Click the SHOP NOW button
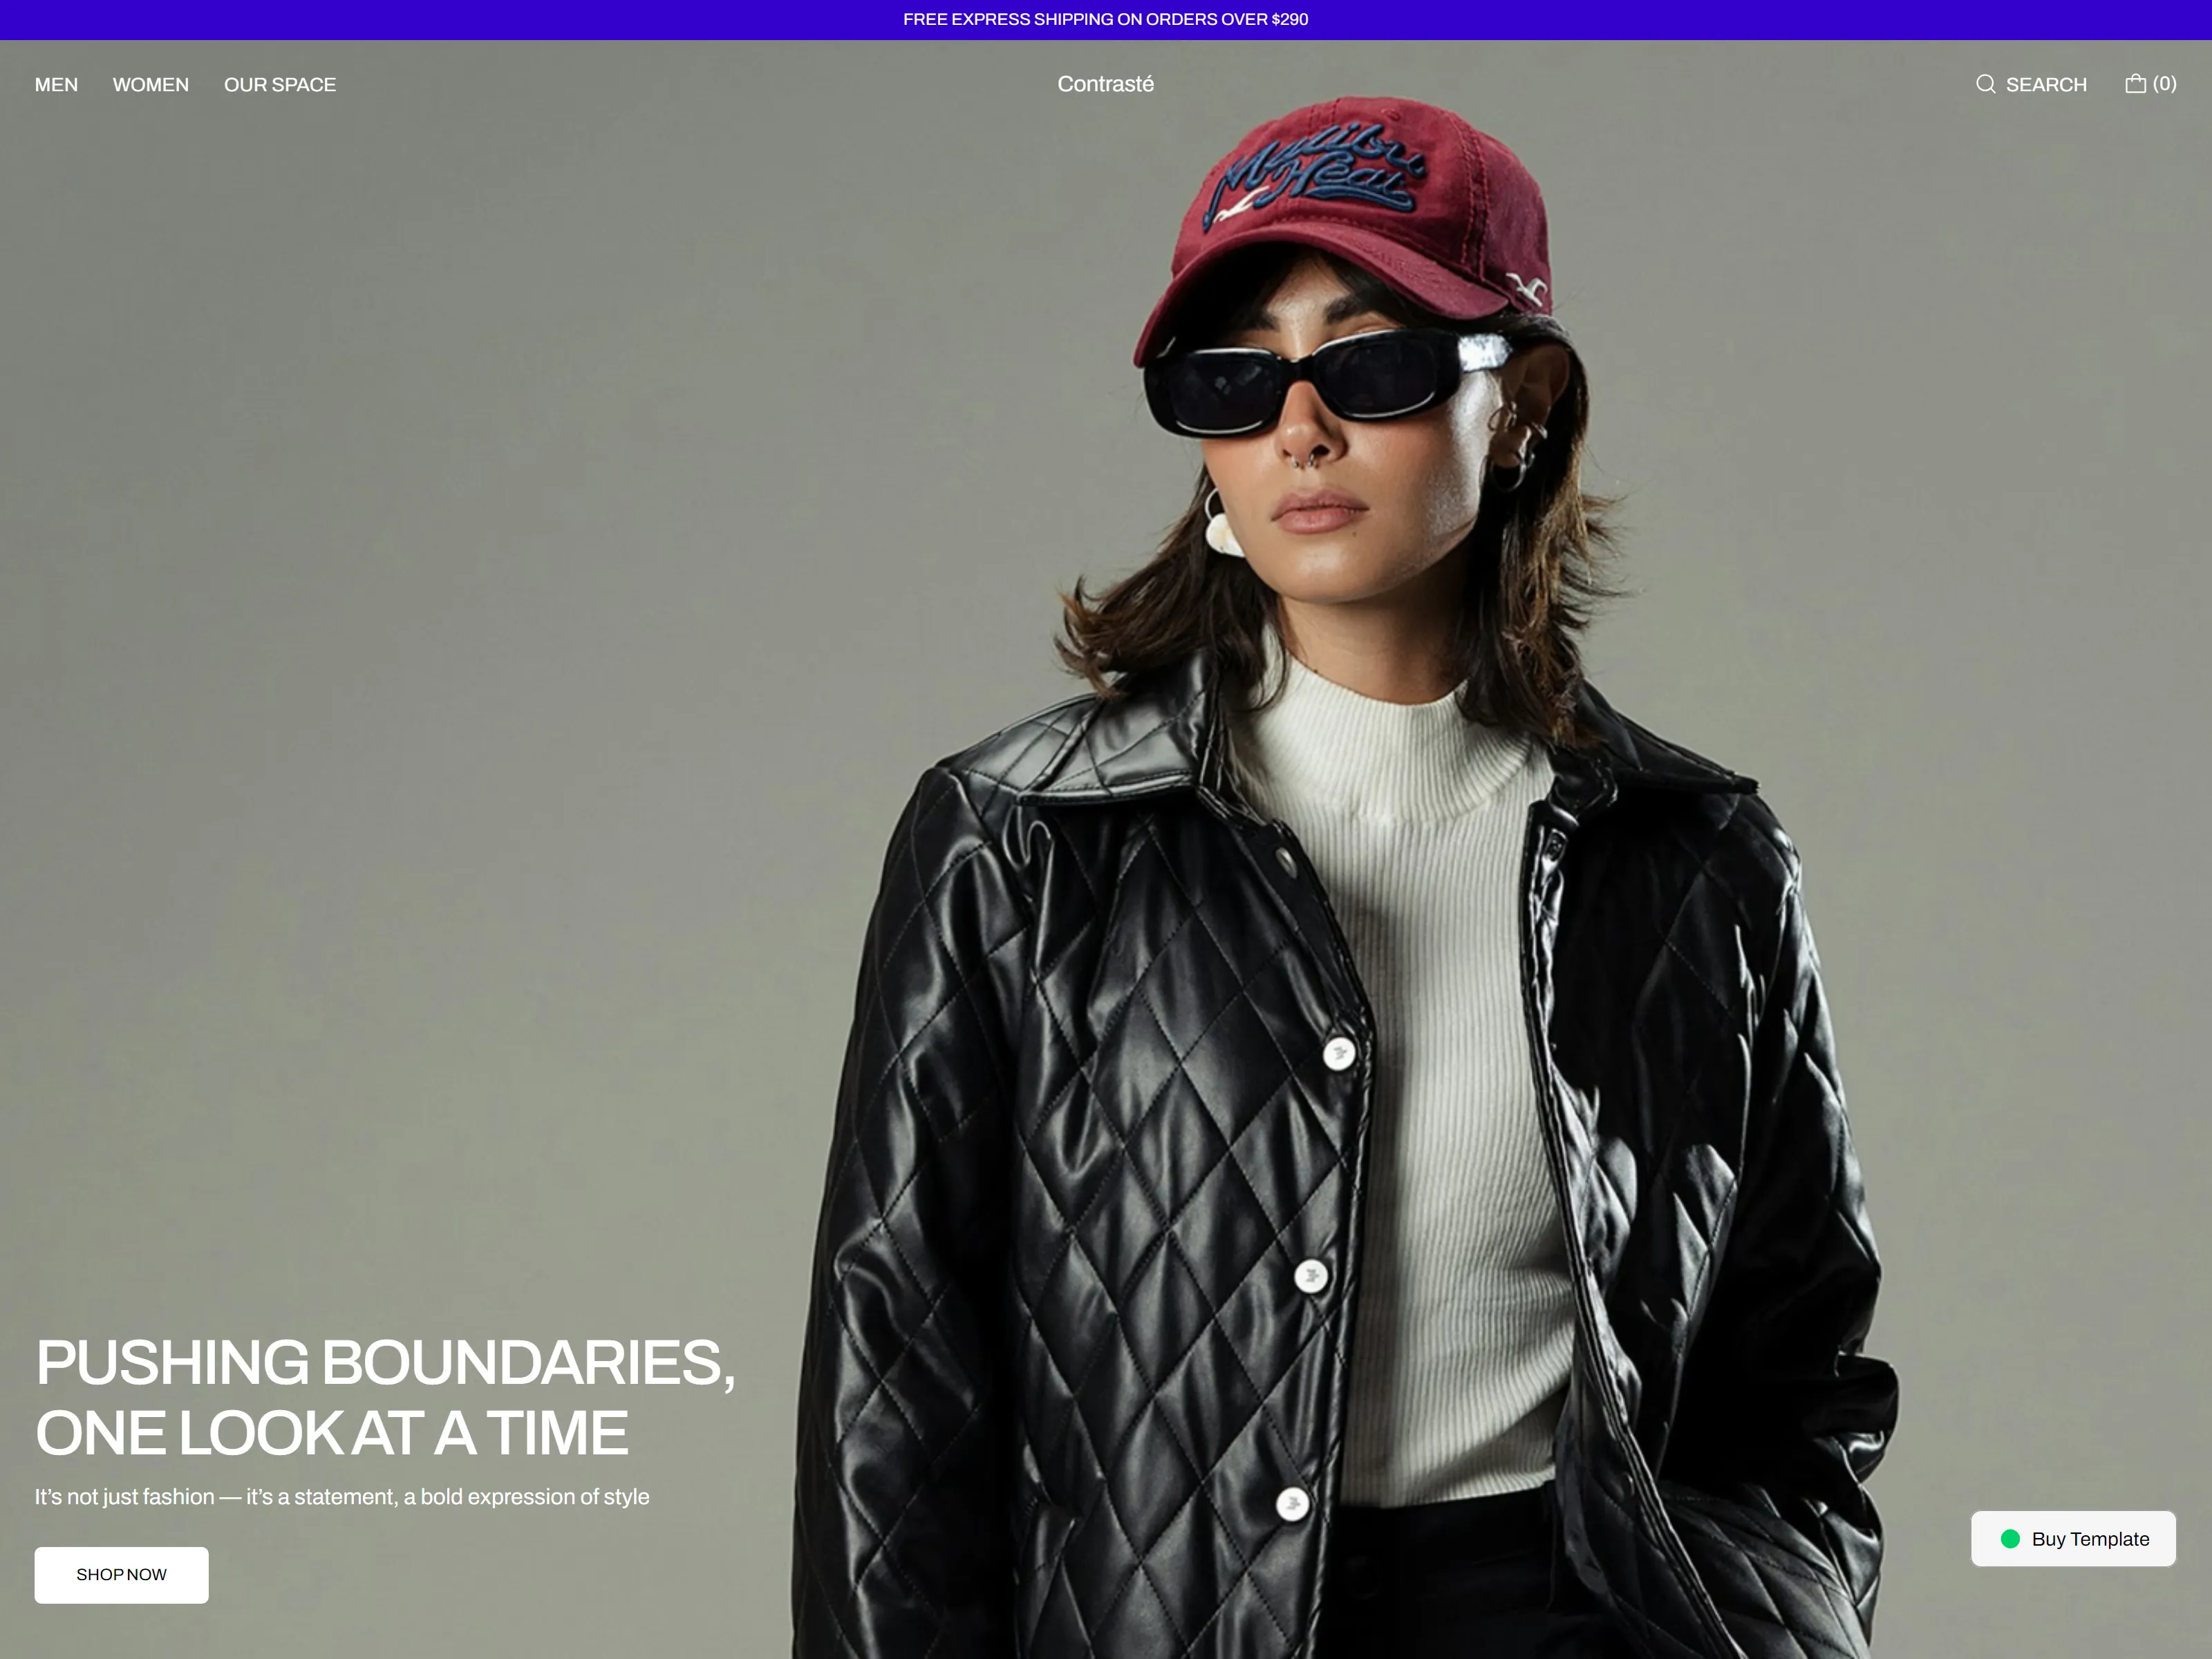The image size is (2212, 1659). click(x=121, y=1574)
